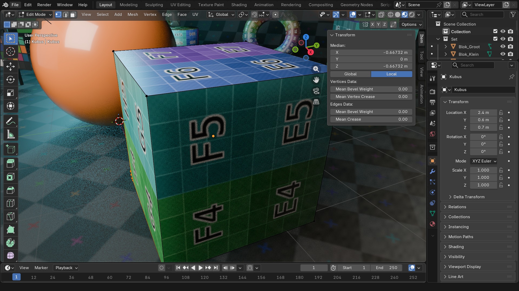Open the XYZ Euler rotation mode dropdown

coord(484,161)
